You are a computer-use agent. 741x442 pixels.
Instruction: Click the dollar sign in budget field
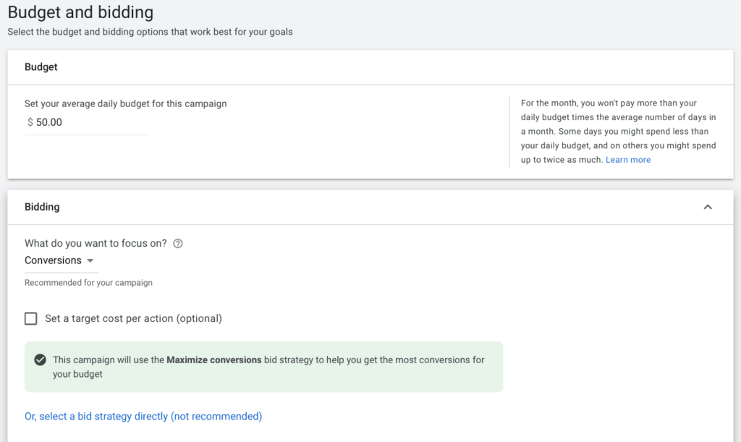(x=30, y=122)
